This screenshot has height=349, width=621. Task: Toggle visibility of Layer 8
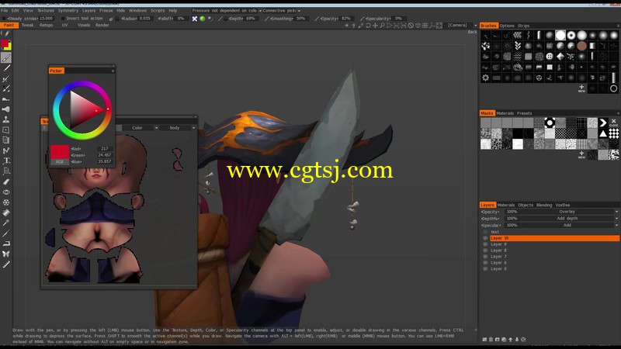point(486,251)
